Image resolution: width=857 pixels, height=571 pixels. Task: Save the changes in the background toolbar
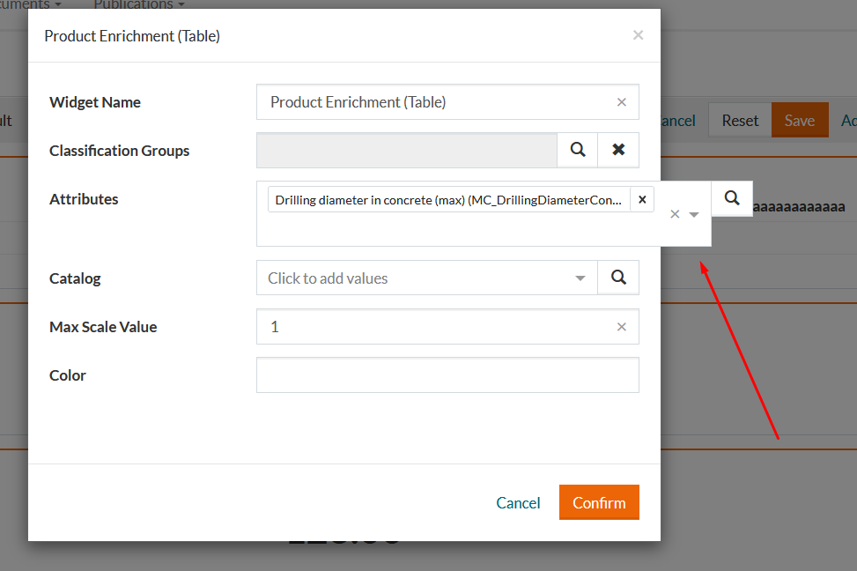coord(799,120)
